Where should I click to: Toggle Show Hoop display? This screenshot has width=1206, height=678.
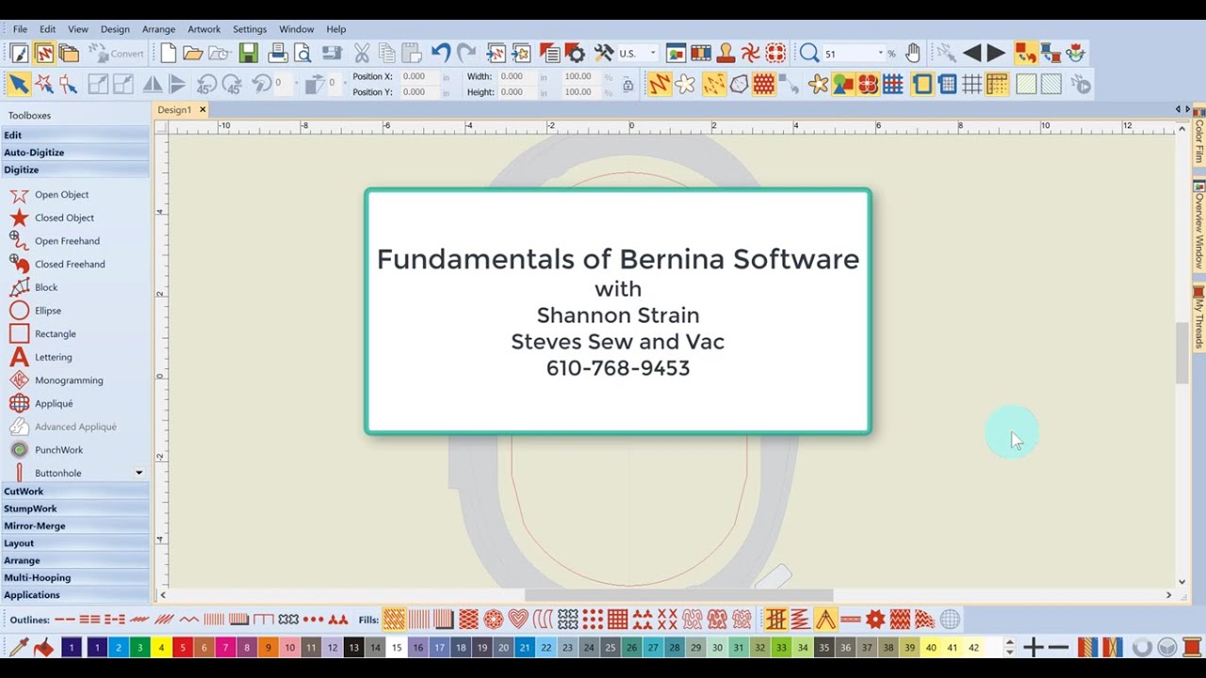tap(922, 85)
